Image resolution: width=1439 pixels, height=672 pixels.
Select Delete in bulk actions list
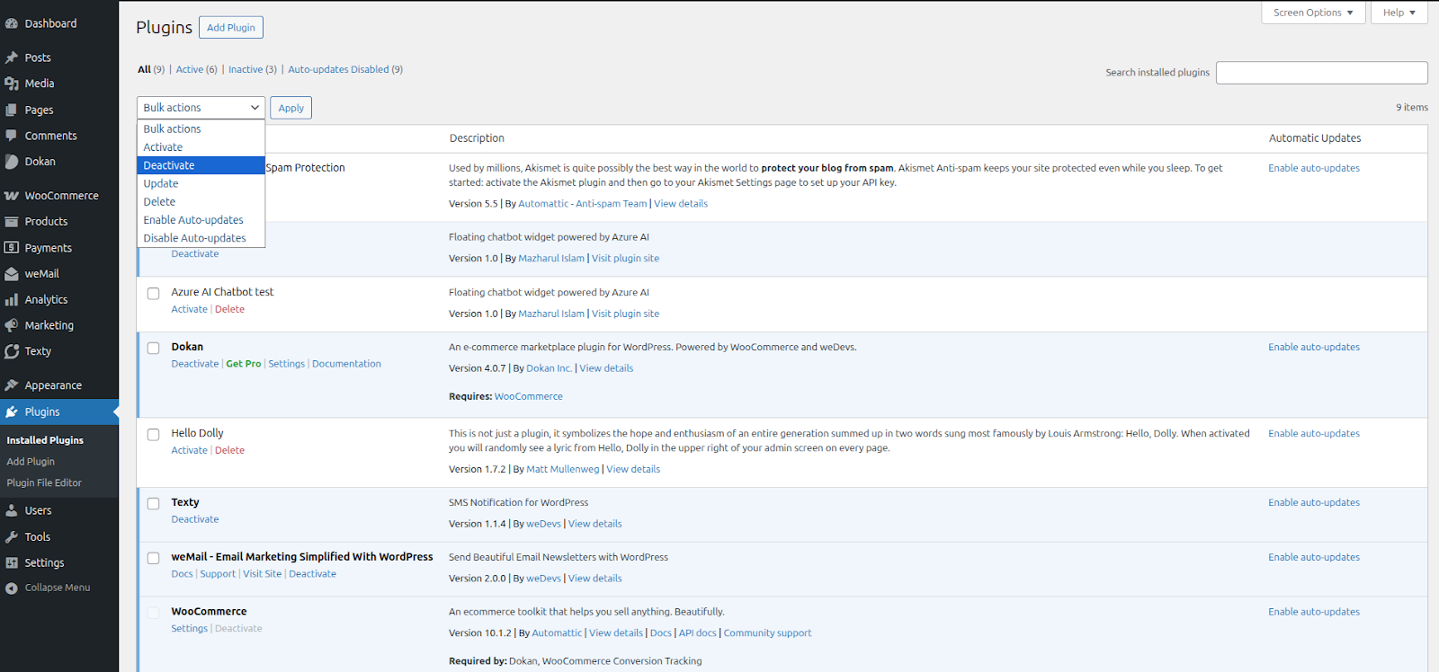(201, 202)
